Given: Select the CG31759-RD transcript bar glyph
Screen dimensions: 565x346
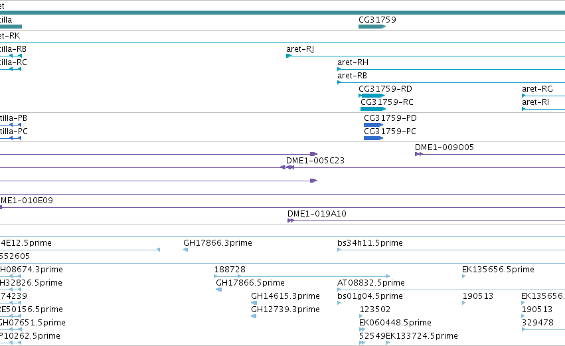Looking at the screenshot, I should click(372, 96).
